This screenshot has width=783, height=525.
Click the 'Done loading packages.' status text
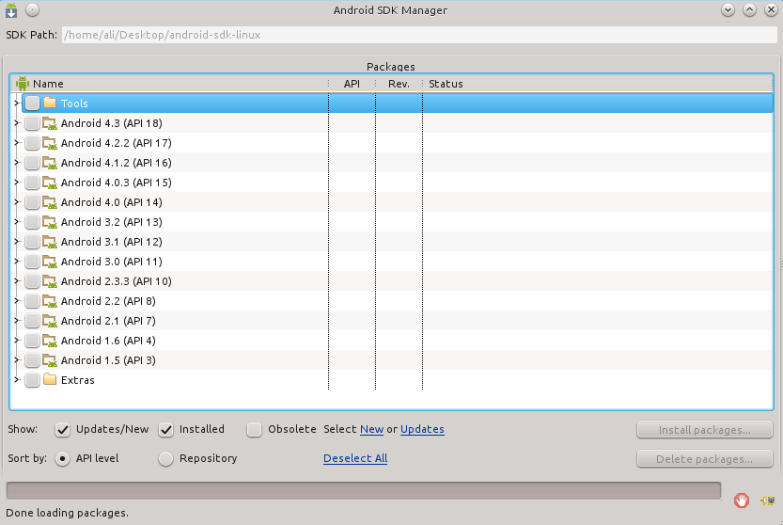68,513
